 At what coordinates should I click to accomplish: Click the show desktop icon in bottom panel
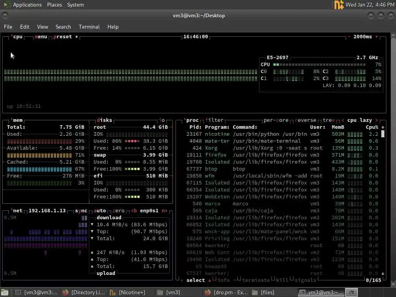pos(5,292)
